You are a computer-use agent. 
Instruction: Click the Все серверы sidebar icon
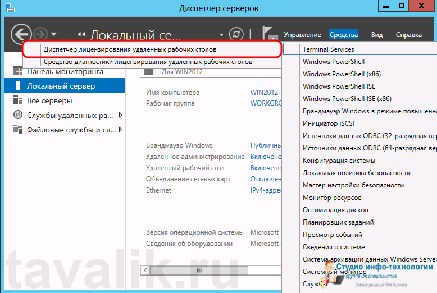[x=18, y=101]
